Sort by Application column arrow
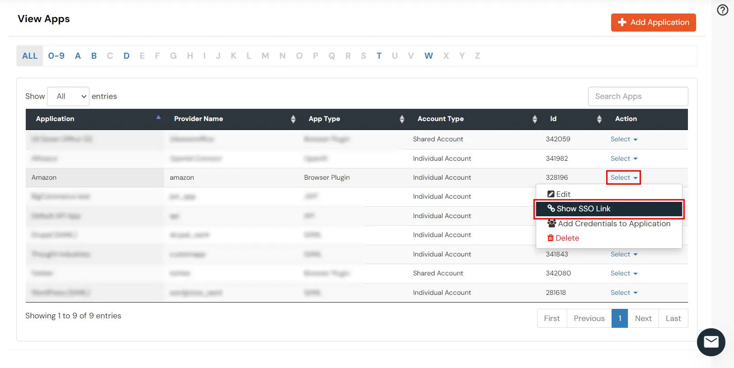734x368 pixels. pyautogui.click(x=159, y=117)
